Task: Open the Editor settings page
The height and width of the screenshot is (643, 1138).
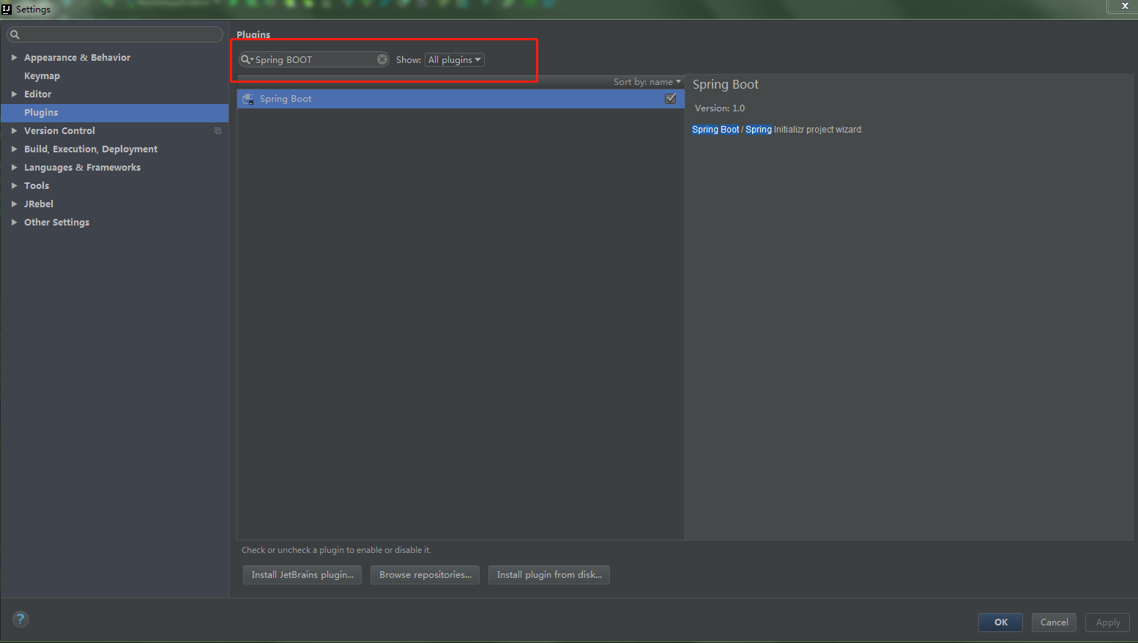Action: [37, 94]
